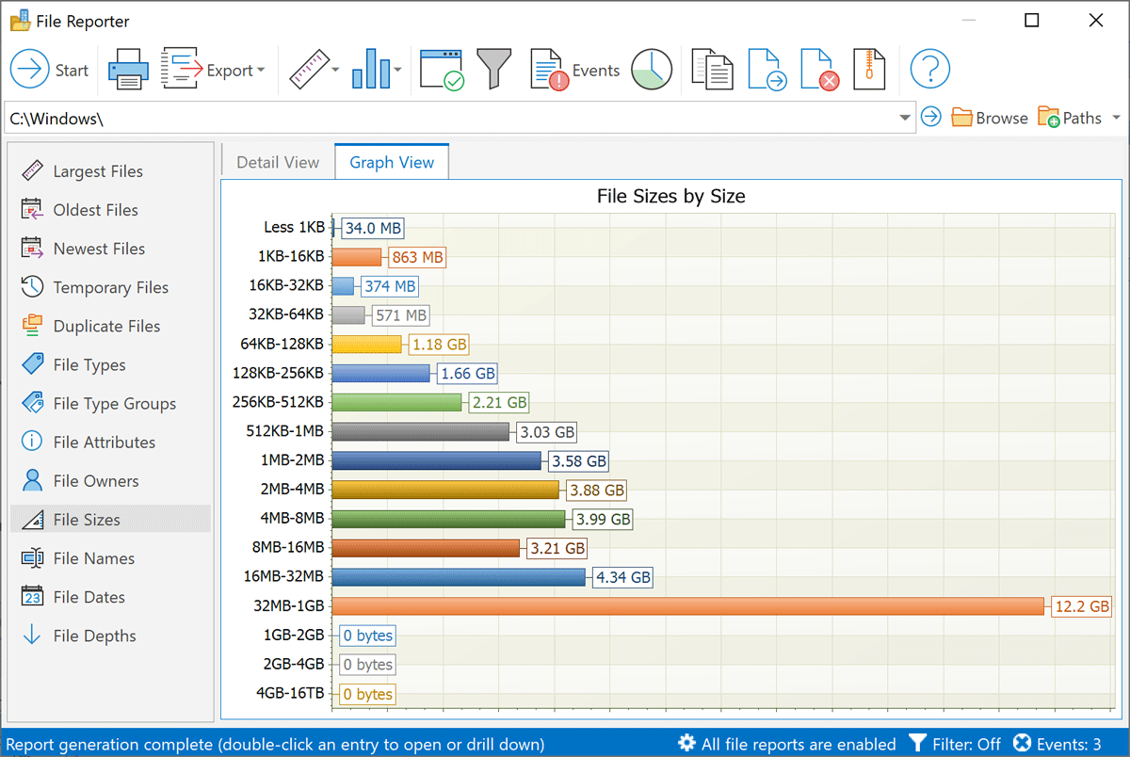The image size is (1130, 757).
Task: Open the File Dates report
Action: point(110,596)
